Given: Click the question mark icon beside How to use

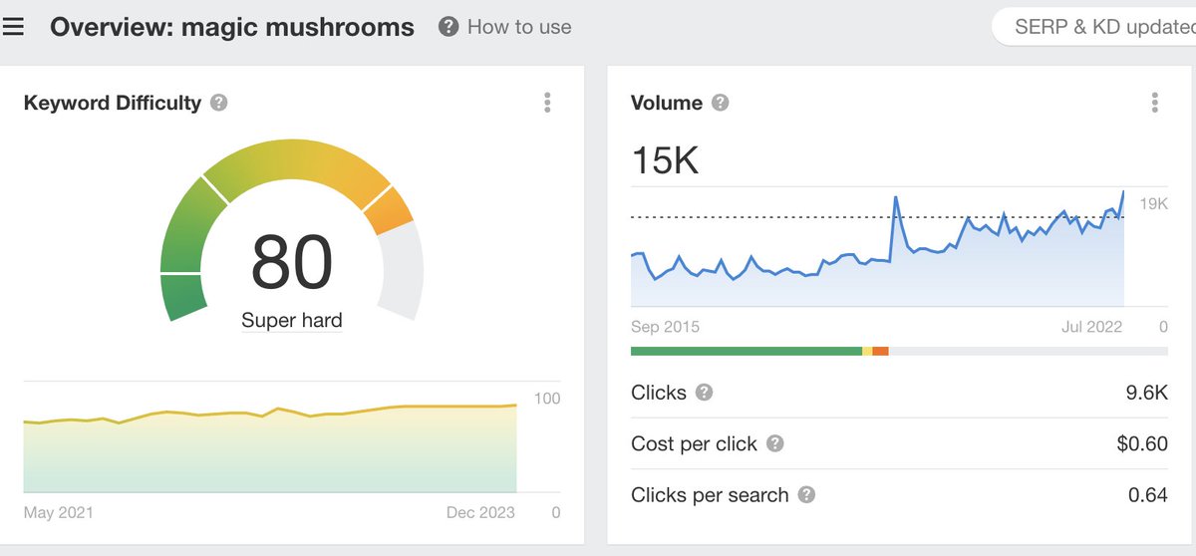Looking at the screenshot, I should coord(448,27).
